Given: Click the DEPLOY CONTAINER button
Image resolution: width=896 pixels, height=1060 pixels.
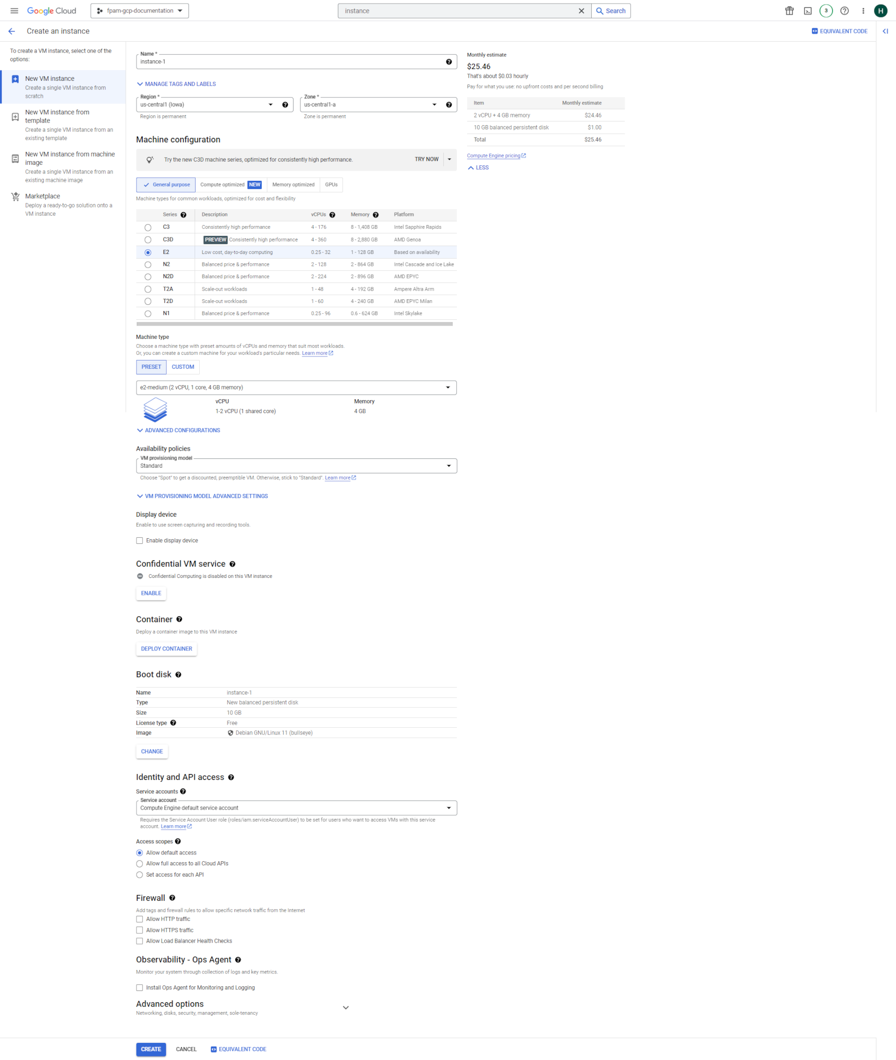Looking at the screenshot, I should point(166,648).
